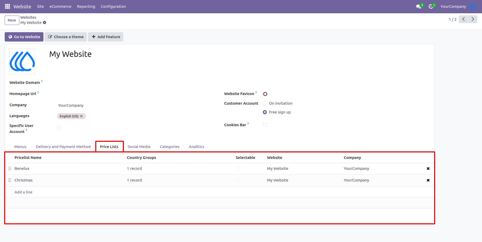
Task: Grab the drag handle of Benelux row
Action: [10, 169]
